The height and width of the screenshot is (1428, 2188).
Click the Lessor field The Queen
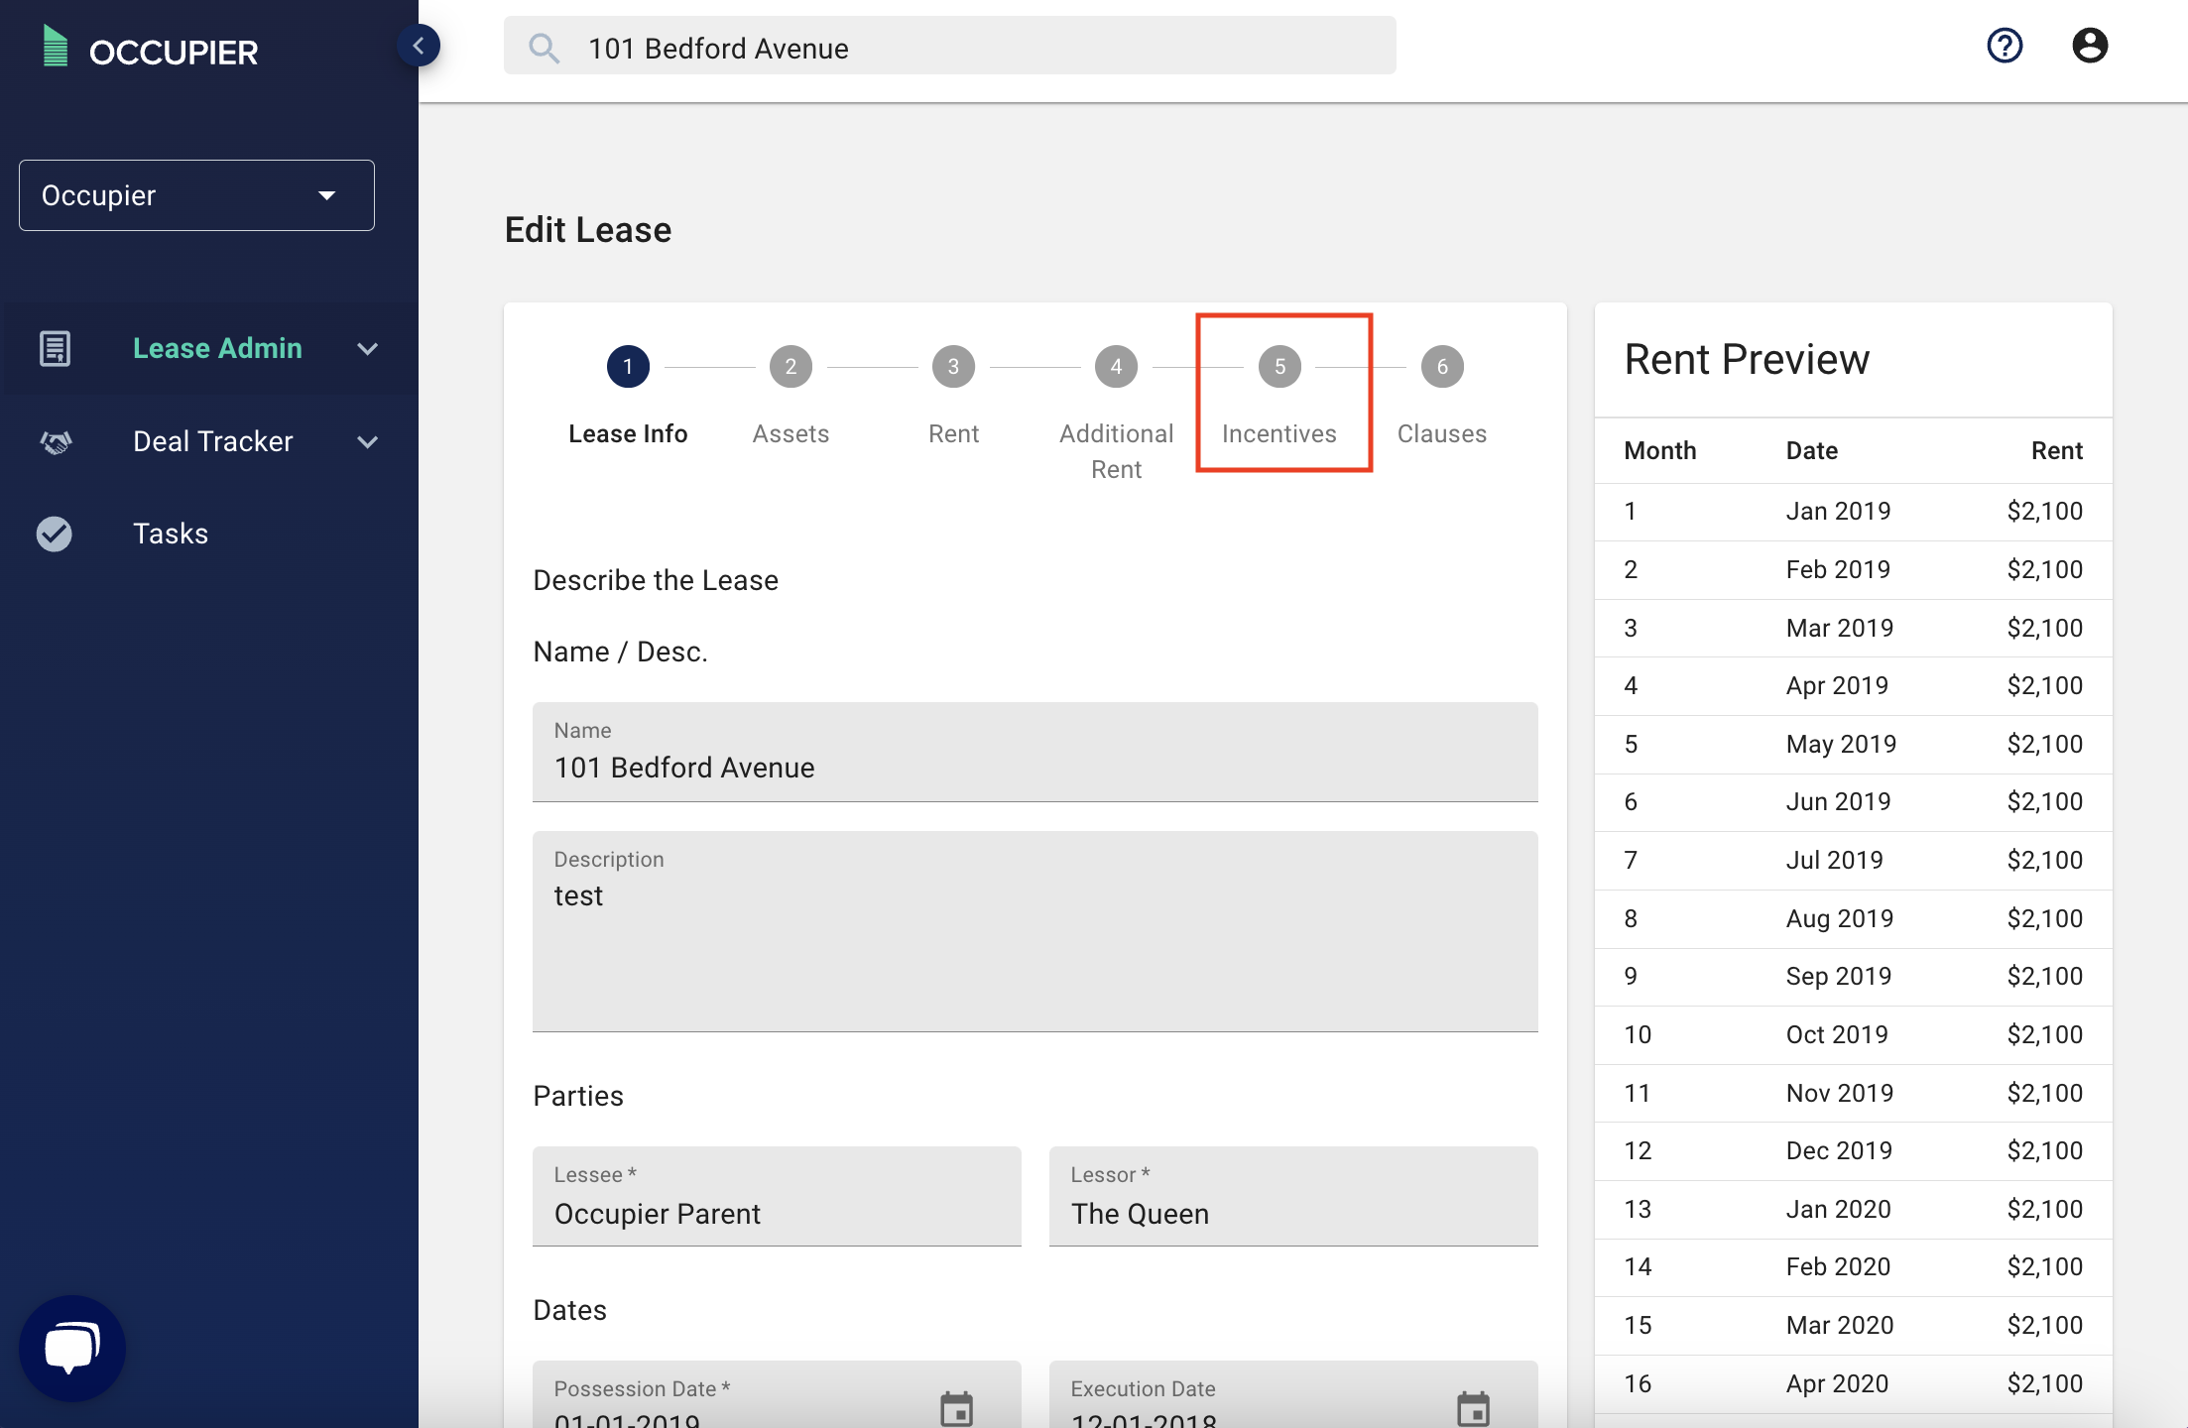pos(1292,1212)
